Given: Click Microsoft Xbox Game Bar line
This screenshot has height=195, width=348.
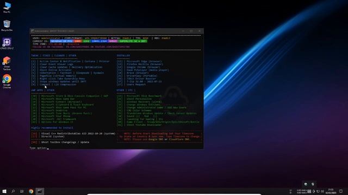Looking at the screenshot, I should pos(53,99).
